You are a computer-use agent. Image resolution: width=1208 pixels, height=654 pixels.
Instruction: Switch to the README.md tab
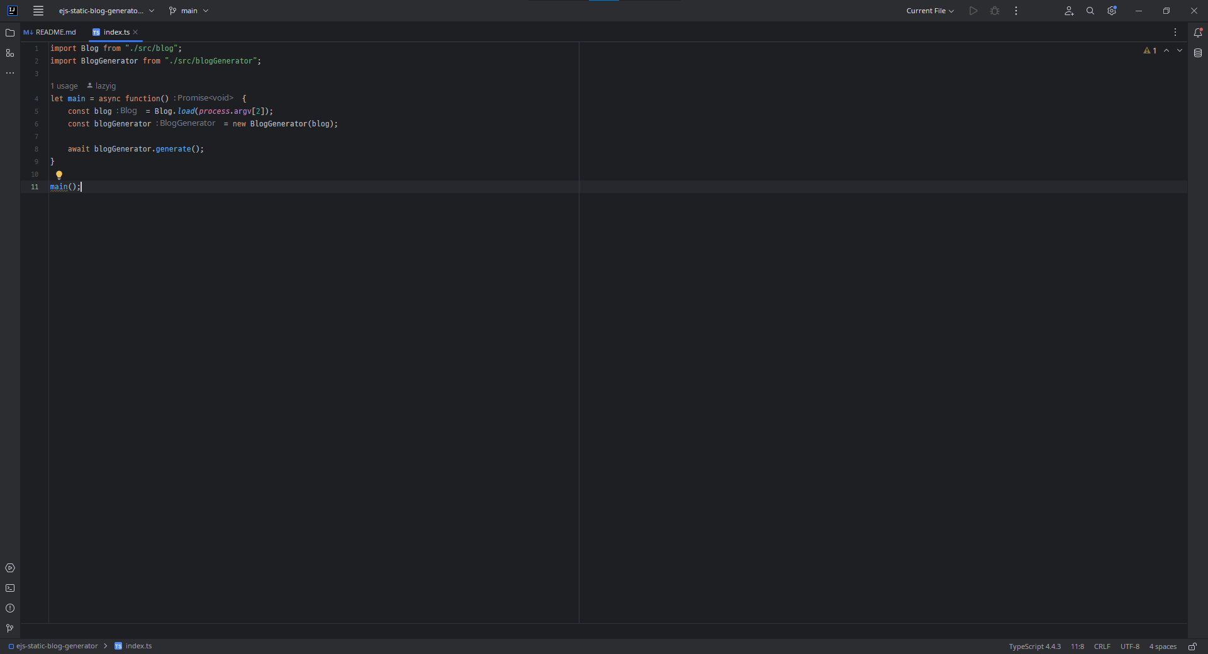tap(50, 32)
